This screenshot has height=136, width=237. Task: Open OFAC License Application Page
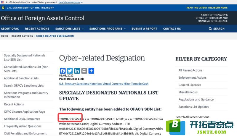tap(27, 111)
